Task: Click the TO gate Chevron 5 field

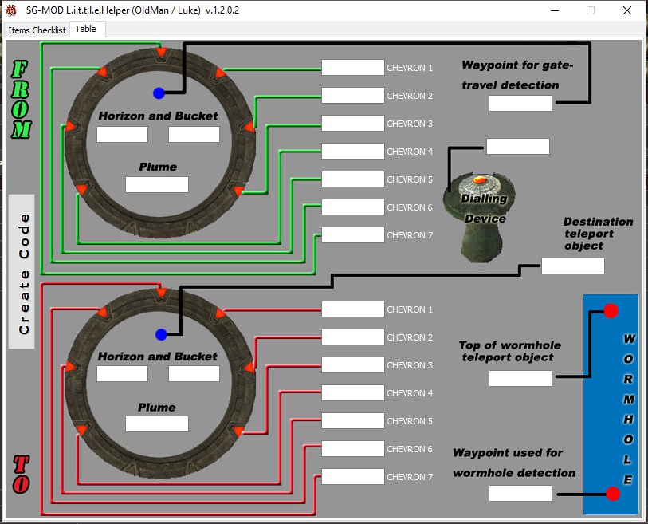Action: (x=353, y=420)
